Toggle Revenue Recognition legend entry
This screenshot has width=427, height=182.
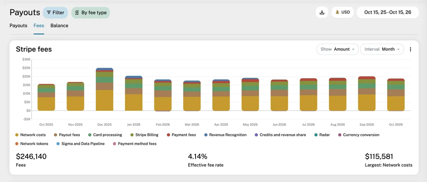[x=225, y=135]
